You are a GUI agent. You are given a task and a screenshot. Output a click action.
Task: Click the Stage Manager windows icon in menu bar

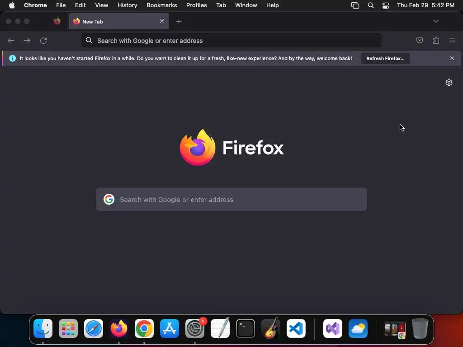tap(355, 5)
